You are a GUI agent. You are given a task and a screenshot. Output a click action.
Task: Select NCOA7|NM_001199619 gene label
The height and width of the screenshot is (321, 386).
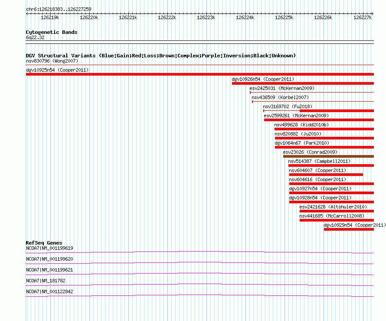click(x=49, y=248)
